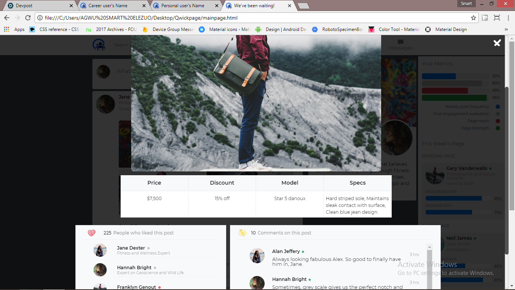Click the blue Weekly post frequency legend dot
Screen dimensions: 515x290
point(498,107)
